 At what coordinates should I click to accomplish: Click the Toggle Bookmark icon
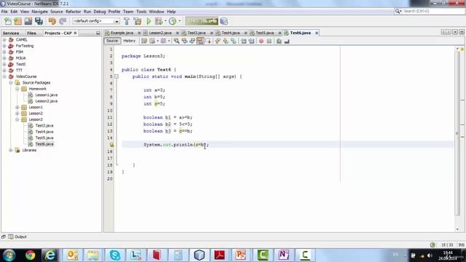(234, 41)
